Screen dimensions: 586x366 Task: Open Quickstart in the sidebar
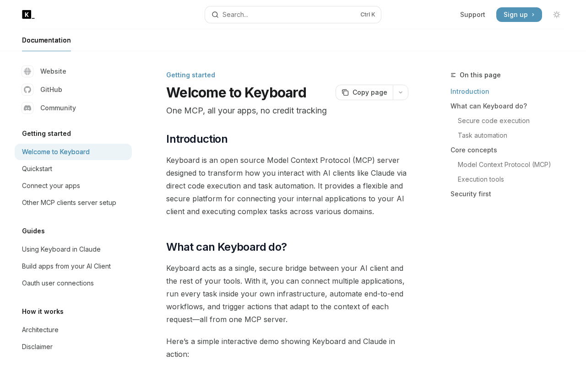click(x=37, y=169)
